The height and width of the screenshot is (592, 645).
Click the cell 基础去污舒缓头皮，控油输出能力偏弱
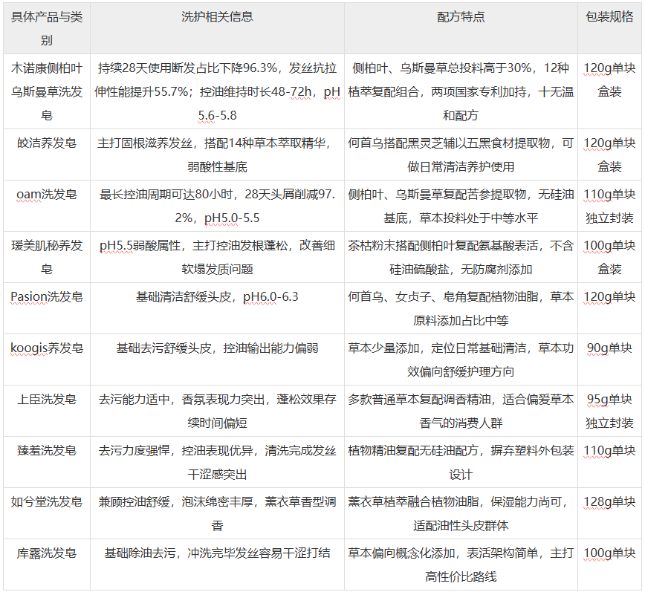pos(217,360)
